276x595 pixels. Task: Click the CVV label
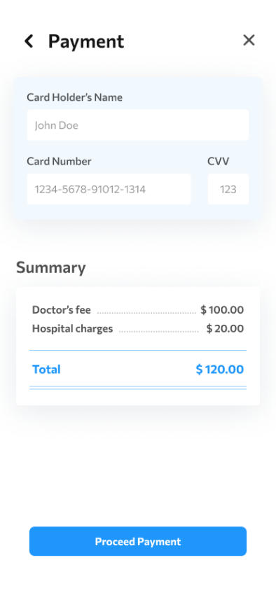point(219,161)
